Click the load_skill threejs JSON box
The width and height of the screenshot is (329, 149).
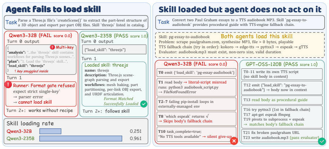tap(114, 49)
